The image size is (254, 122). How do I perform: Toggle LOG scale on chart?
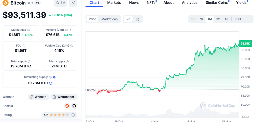pos(238,19)
